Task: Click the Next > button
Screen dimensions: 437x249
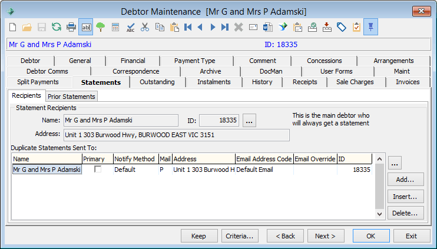Action: click(326, 236)
